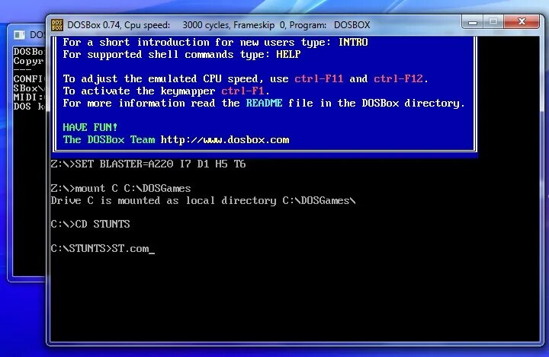This screenshot has width=549, height=357.
Task: Click the SET BLASTER=A220 I7 D1 H5 T6 line
Action: tap(148, 164)
